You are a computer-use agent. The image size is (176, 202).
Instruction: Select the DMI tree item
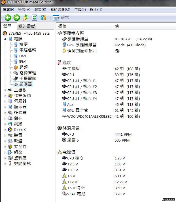pos(23,56)
